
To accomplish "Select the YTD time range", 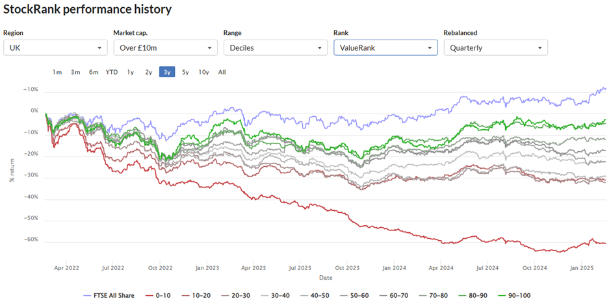I will (x=111, y=72).
